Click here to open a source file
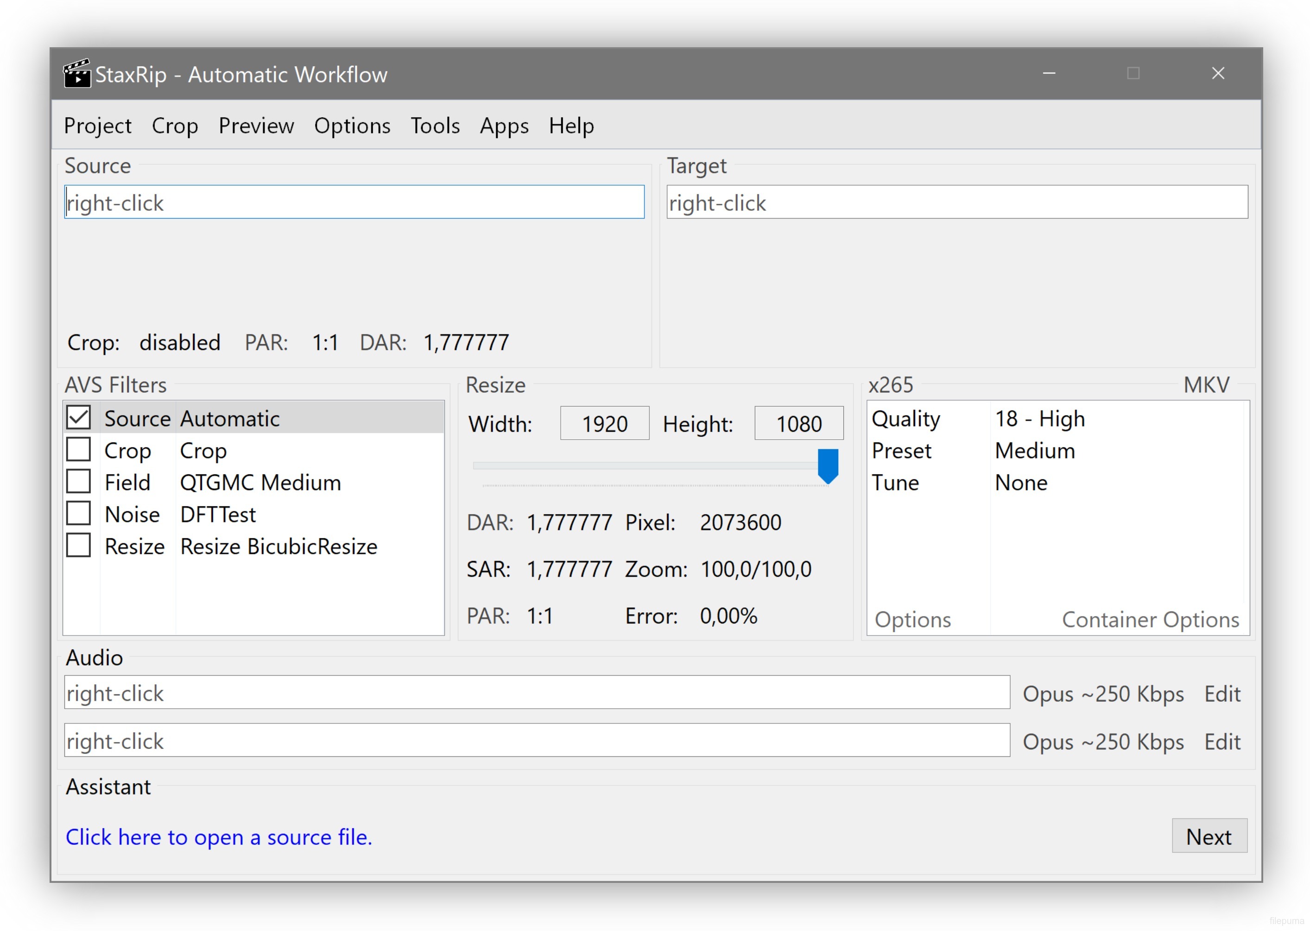1310x931 pixels. click(x=219, y=837)
